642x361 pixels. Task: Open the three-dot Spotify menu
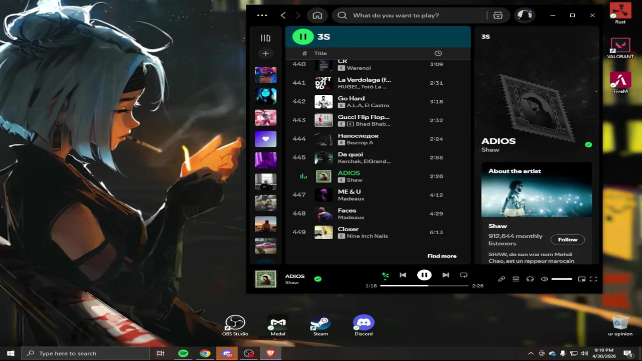point(262,15)
